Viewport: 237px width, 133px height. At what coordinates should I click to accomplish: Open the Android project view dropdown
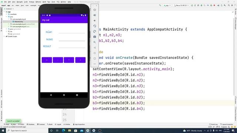click(x=9, y=9)
